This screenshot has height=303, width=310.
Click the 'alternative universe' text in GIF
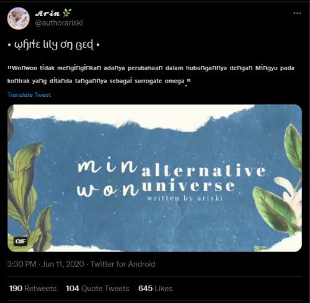coord(203,178)
